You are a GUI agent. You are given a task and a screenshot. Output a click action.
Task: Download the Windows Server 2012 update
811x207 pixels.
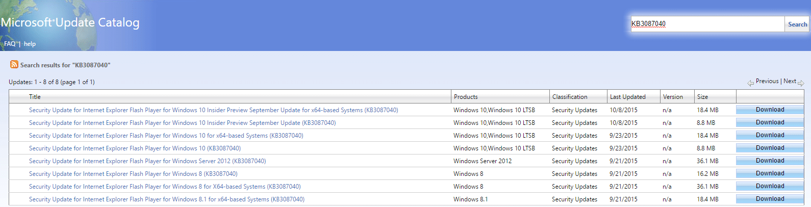pos(770,161)
